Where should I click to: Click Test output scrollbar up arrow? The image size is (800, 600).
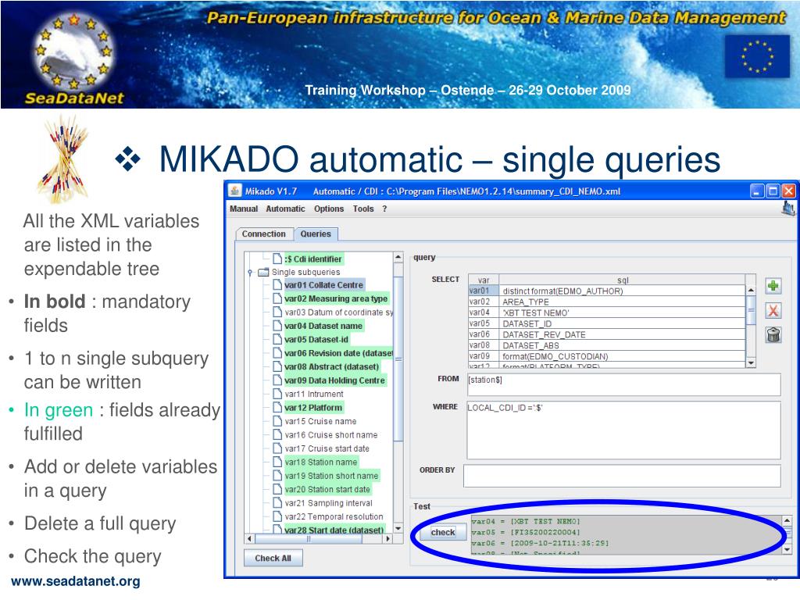[787, 520]
